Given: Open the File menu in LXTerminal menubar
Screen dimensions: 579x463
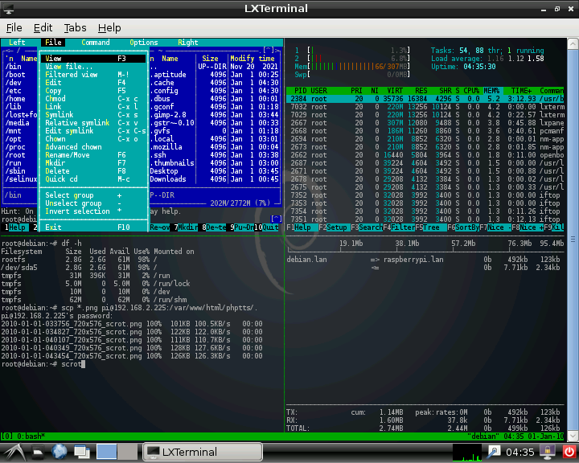Looking at the screenshot, I should [x=14, y=27].
